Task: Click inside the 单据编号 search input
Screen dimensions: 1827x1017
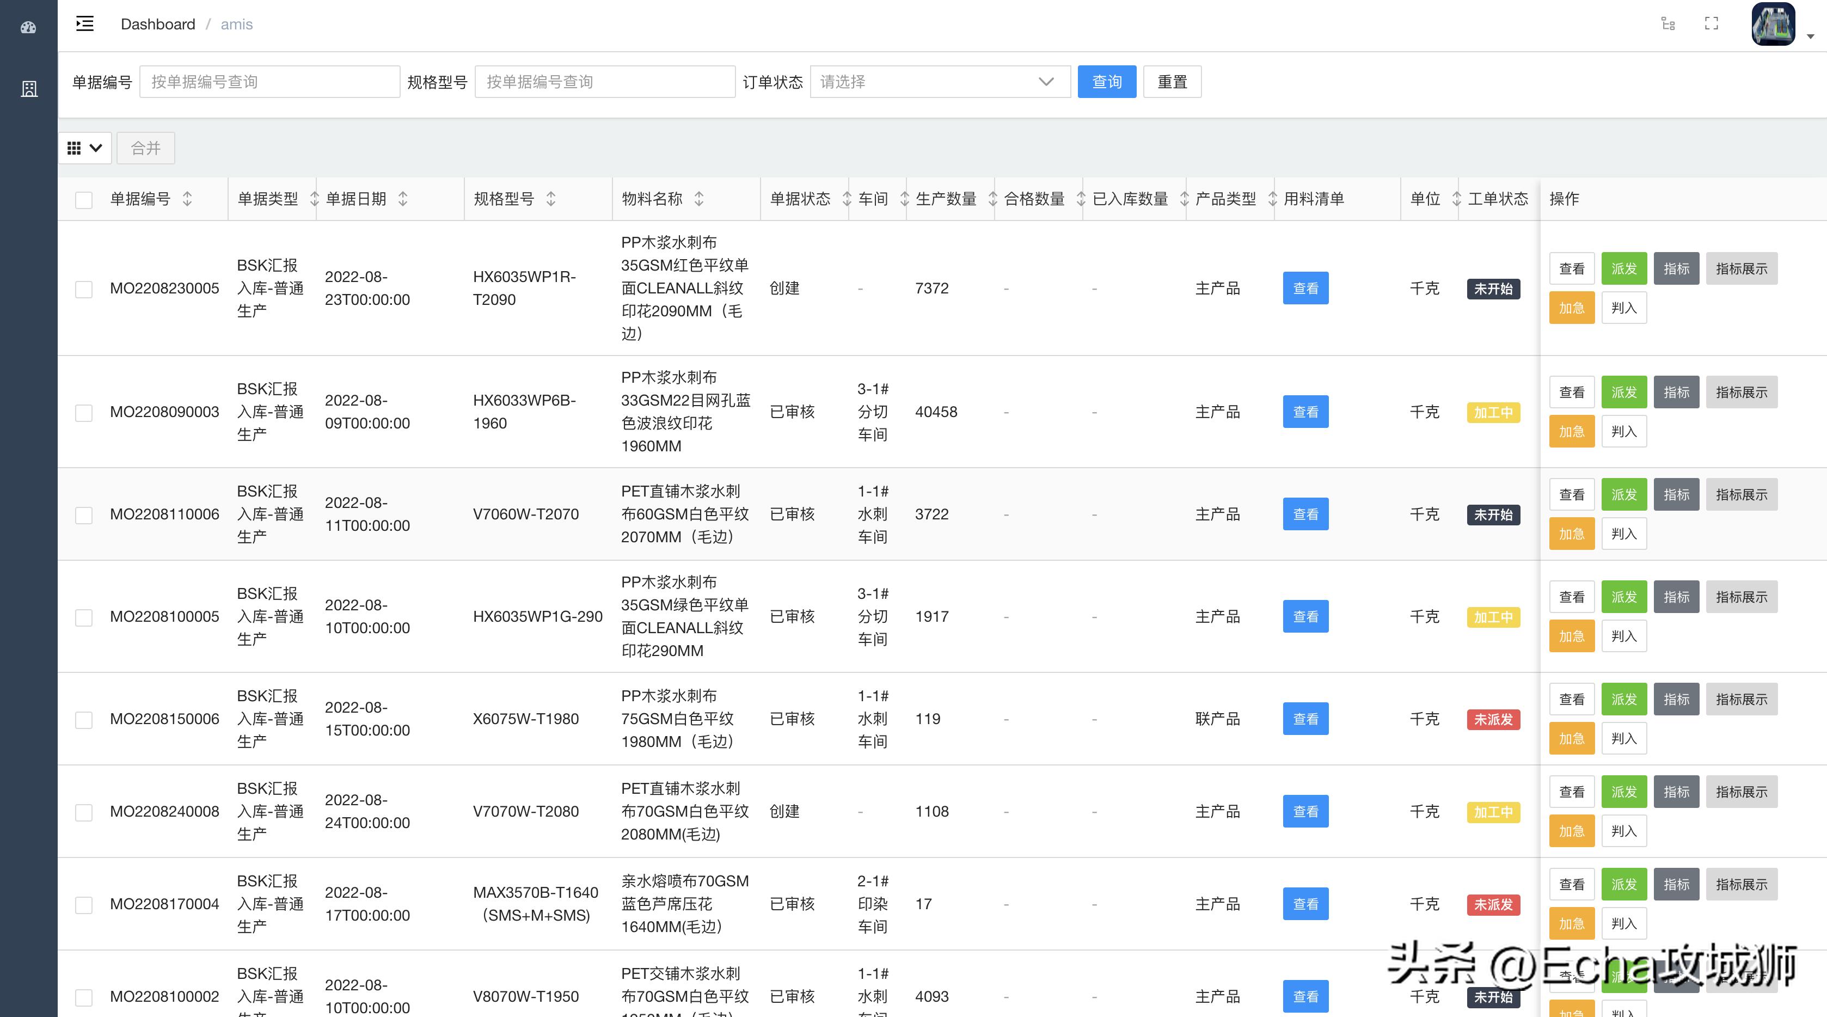Action: pos(269,82)
